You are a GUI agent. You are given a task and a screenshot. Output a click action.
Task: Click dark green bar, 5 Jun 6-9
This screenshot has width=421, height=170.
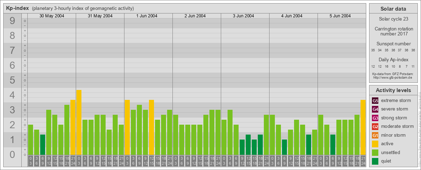click(x=333, y=144)
